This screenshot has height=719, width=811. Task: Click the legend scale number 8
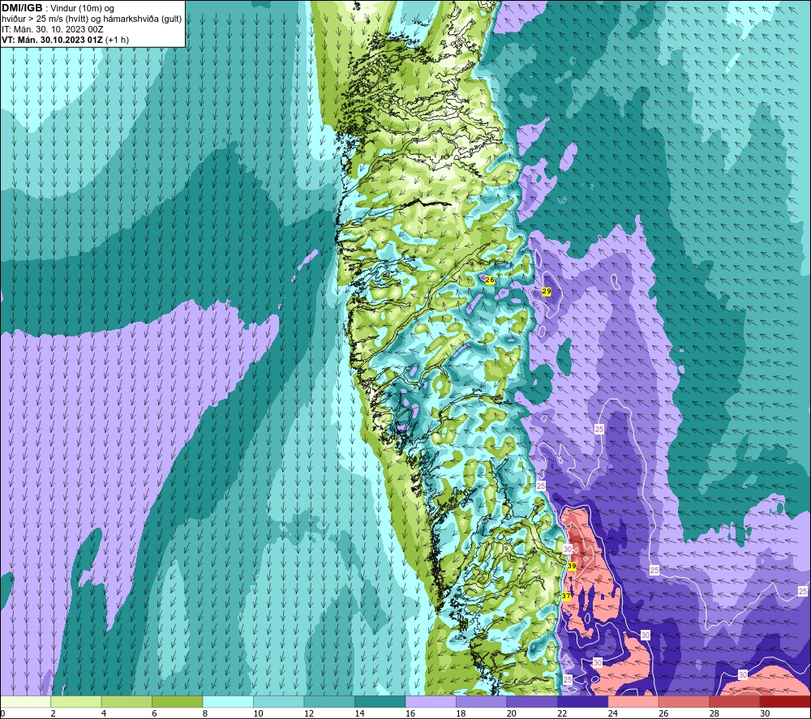click(x=205, y=713)
